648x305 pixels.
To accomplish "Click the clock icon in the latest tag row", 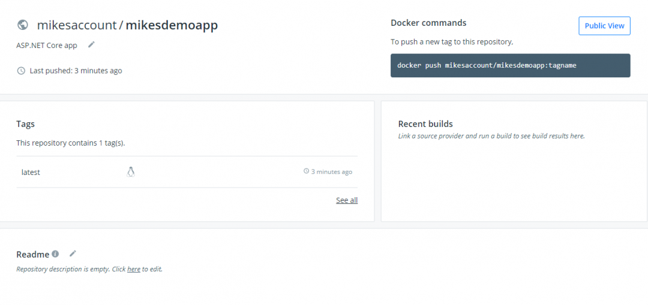I will (306, 172).
